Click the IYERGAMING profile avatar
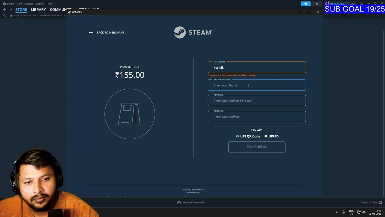Viewport: 385px width, 217px height. pyautogui.click(x=326, y=4)
